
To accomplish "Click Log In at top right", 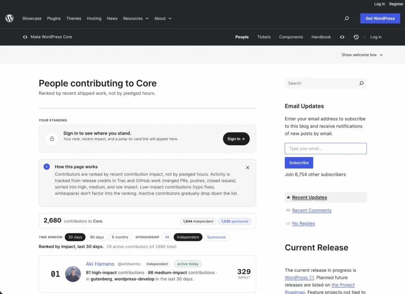I will (379, 4).
